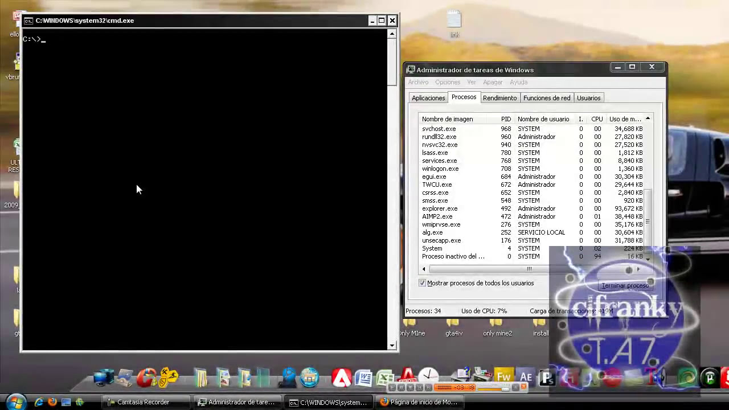The height and width of the screenshot is (410, 729).
Task: Select the AIMP2.exe process row
Action: tap(532, 216)
